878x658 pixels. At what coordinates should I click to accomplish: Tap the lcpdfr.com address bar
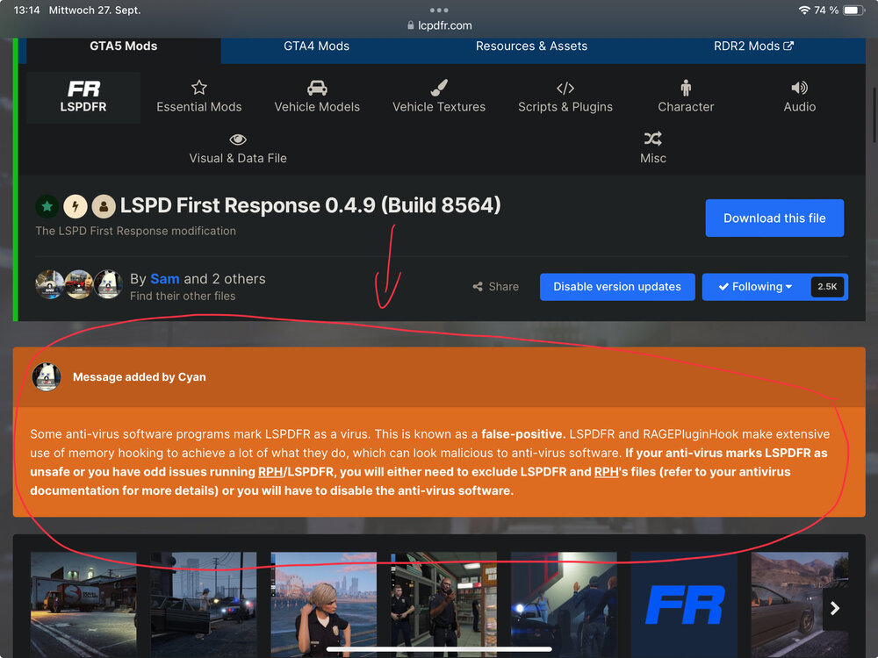(x=439, y=25)
